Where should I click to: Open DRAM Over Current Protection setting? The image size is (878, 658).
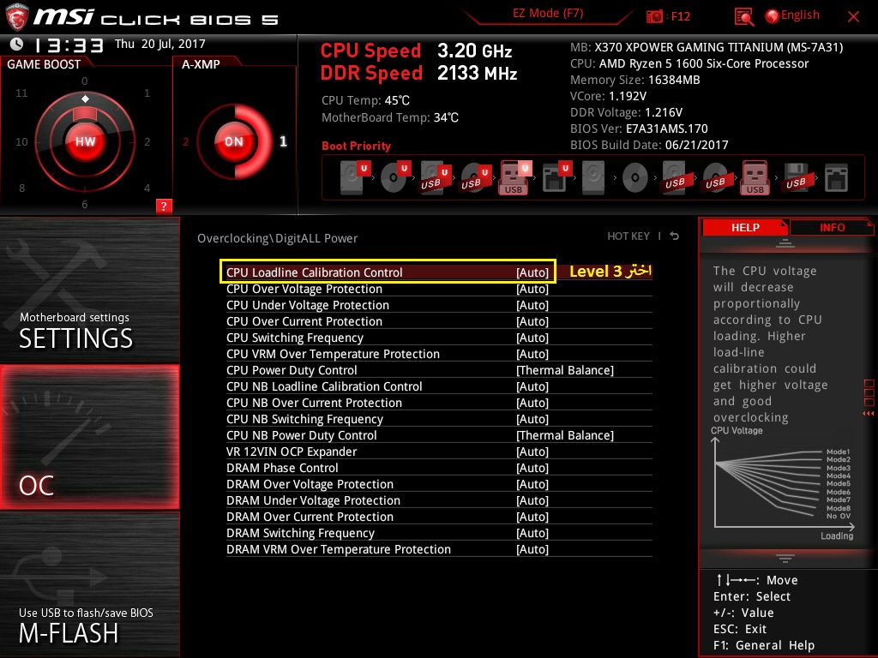439,516
